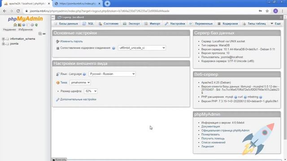Viewport: 287px width, 161px height.
Task: Click the Home icon under the logo
Action: pos(15,25)
